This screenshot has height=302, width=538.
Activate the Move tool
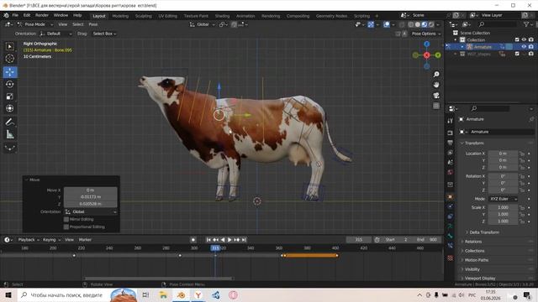pos(10,72)
